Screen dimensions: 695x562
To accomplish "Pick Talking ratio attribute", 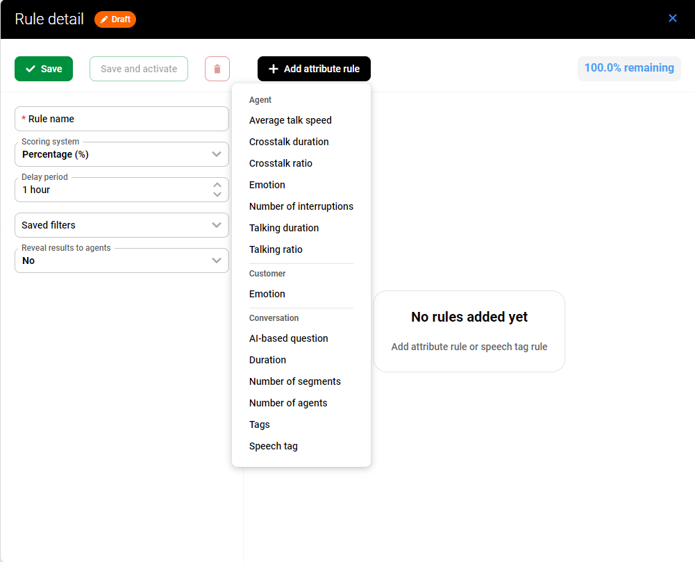I will pos(276,249).
